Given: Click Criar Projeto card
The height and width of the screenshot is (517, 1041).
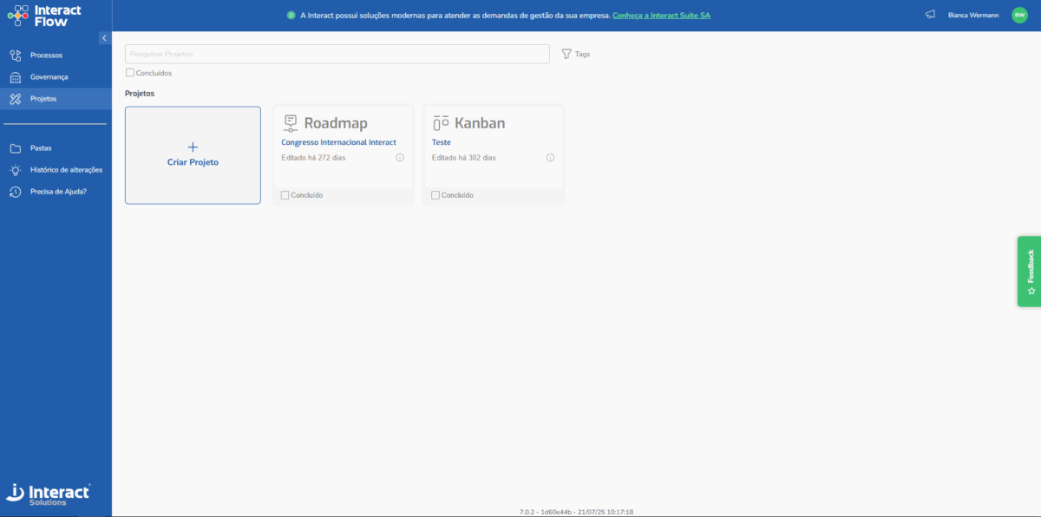Looking at the screenshot, I should (x=193, y=155).
